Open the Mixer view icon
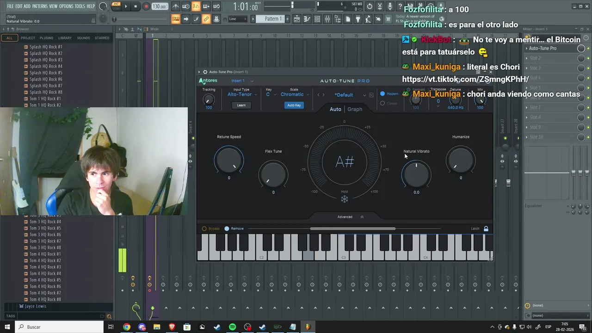Image resolution: width=592 pixels, height=333 pixels. point(327,19)
